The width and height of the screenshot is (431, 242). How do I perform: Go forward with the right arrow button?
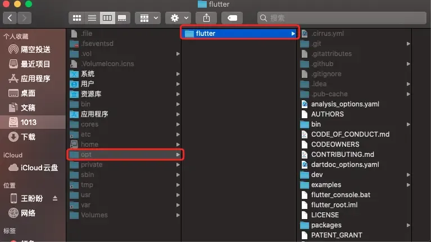coord(24,18)
